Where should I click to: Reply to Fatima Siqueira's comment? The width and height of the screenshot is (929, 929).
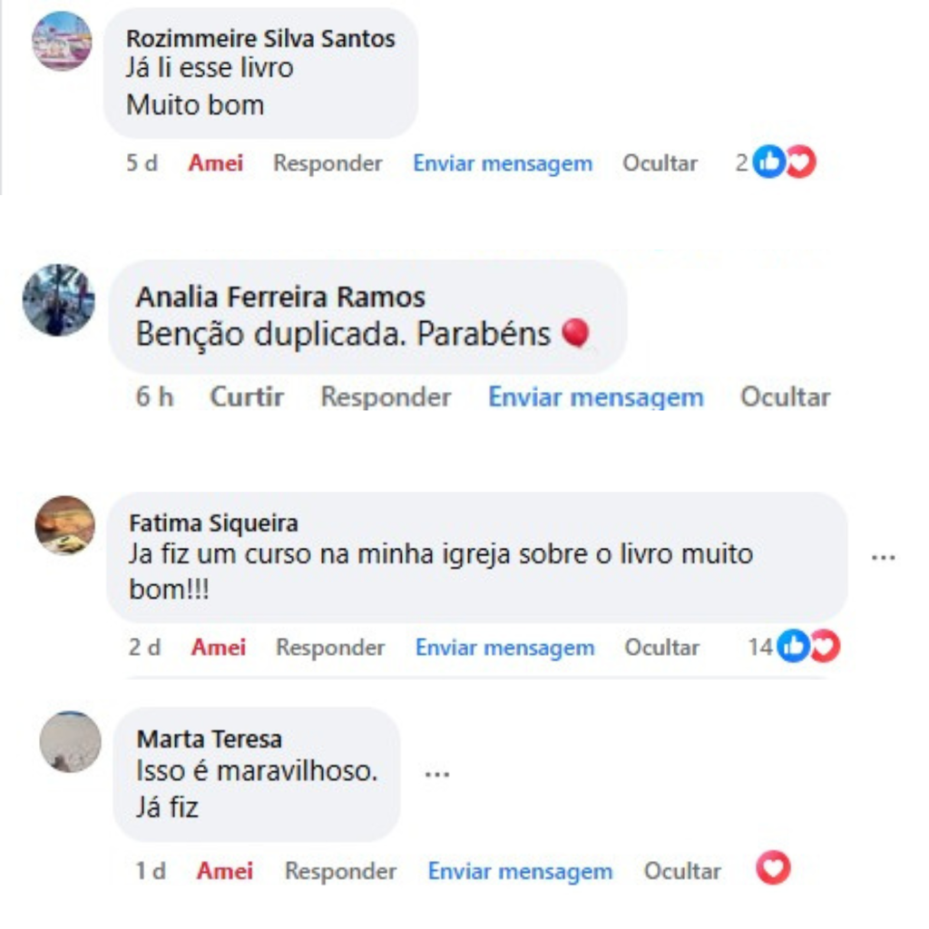[x=330, y=648]
